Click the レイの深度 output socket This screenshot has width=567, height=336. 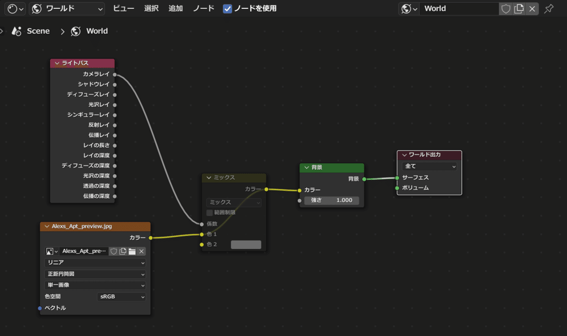pos(115,155)
